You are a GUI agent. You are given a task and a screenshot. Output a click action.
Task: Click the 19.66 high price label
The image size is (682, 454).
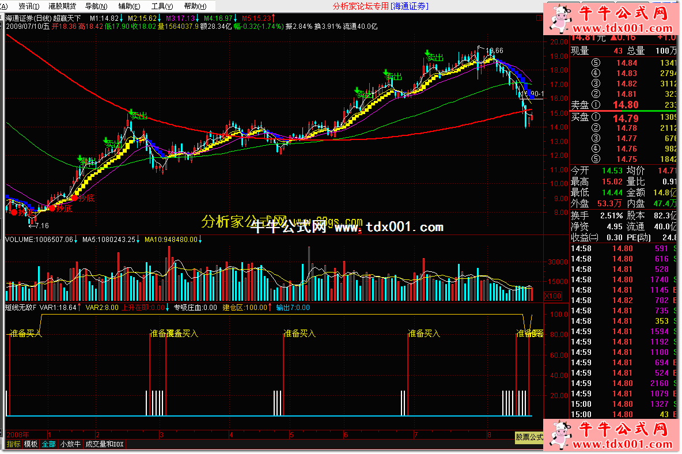point(495,51)
